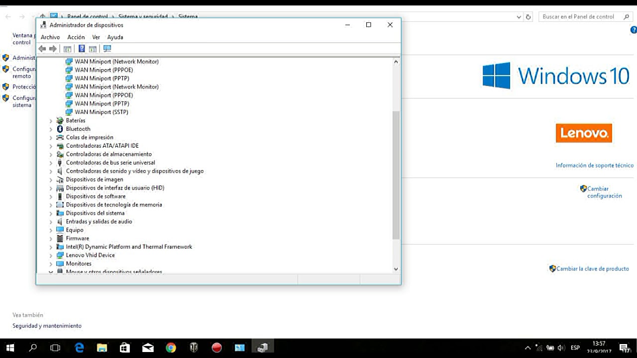637x358 pixels.
Task: Click the volume speaker tray icon
Action: click(561, 348)
